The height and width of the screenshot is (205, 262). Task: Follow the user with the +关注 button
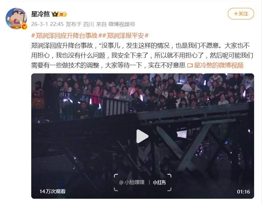coord(241,14)
